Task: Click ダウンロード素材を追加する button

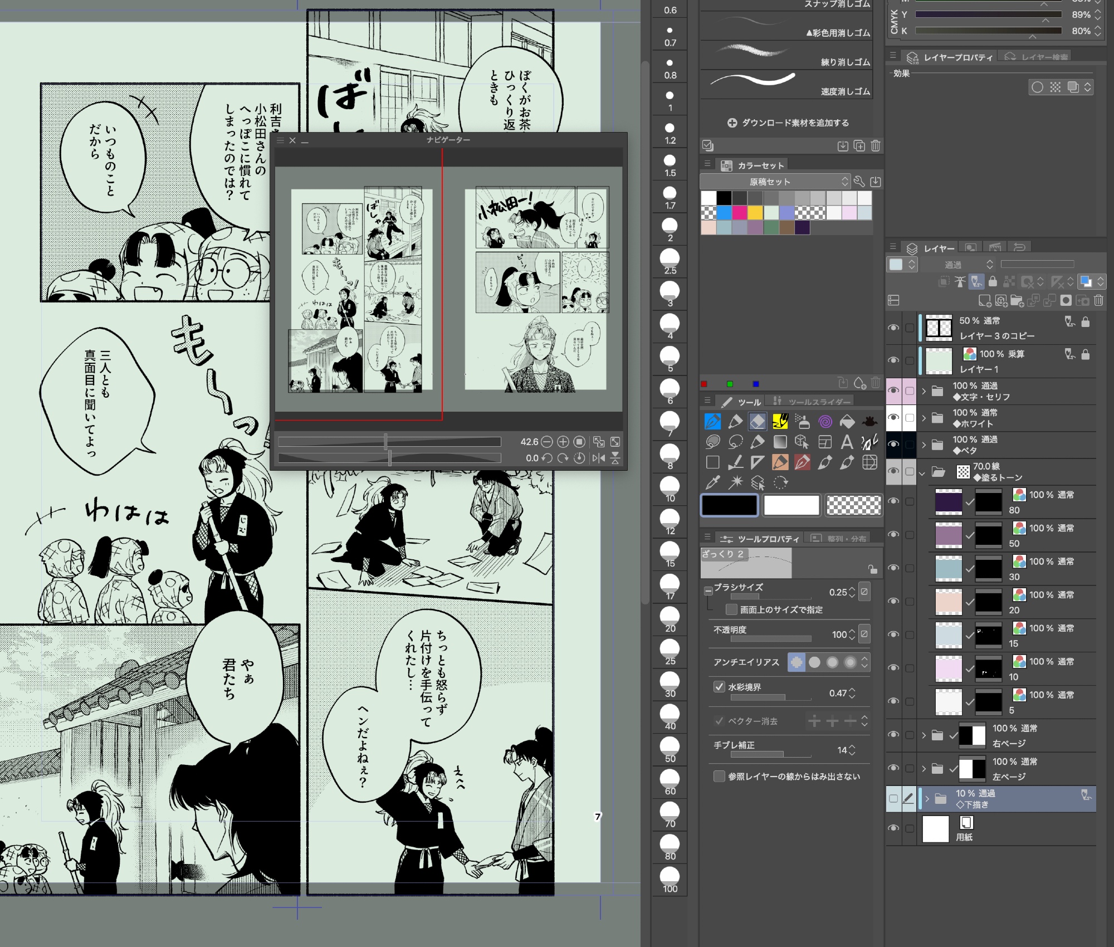Action: (x=788, y=123)
